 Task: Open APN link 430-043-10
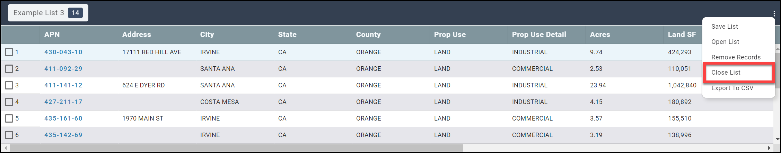click(63, 52)
